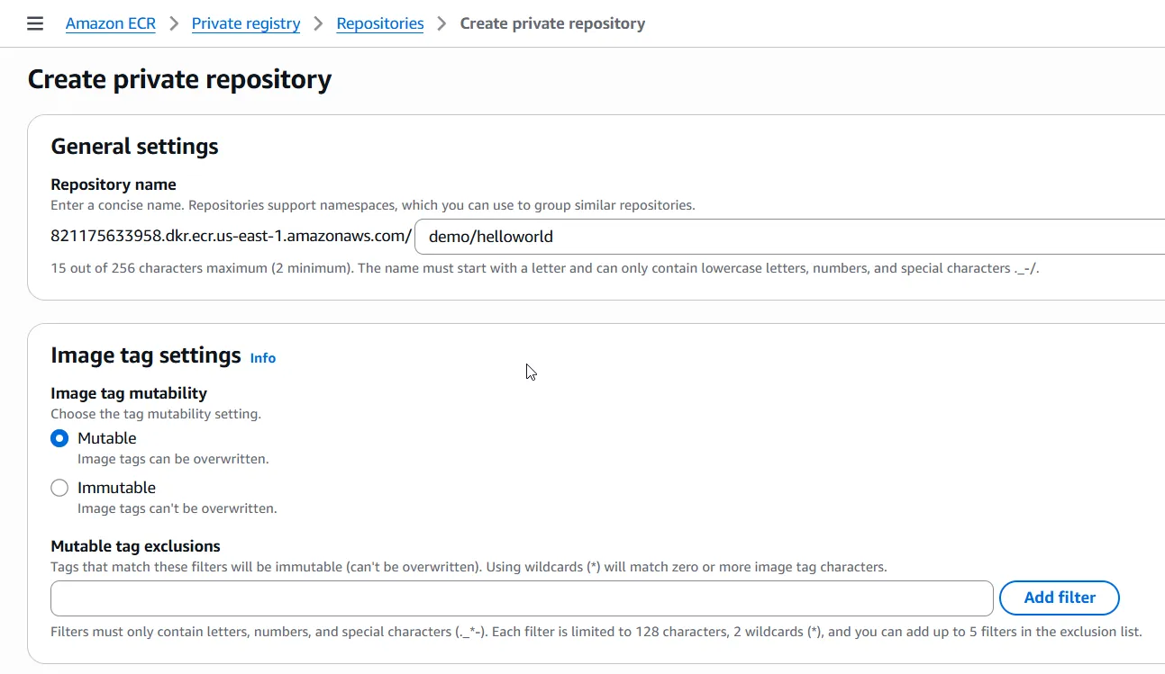Click the chevron separator after Repositories
This screenshot has height=674, width=1165.
pos(440,23)
